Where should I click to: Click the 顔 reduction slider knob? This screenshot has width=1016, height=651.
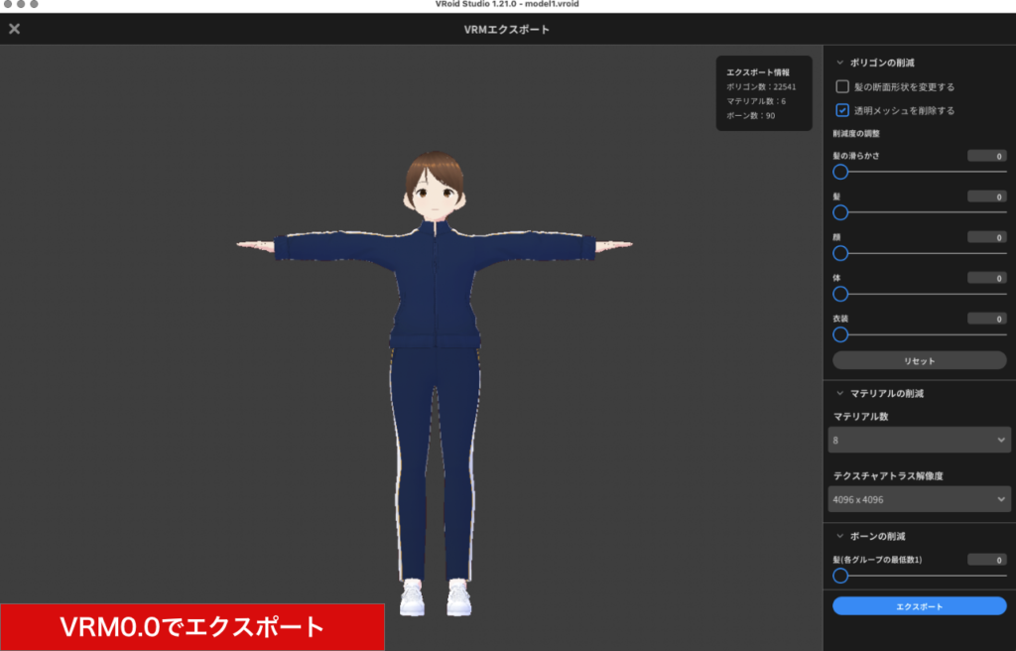click(x=840, y=253)
